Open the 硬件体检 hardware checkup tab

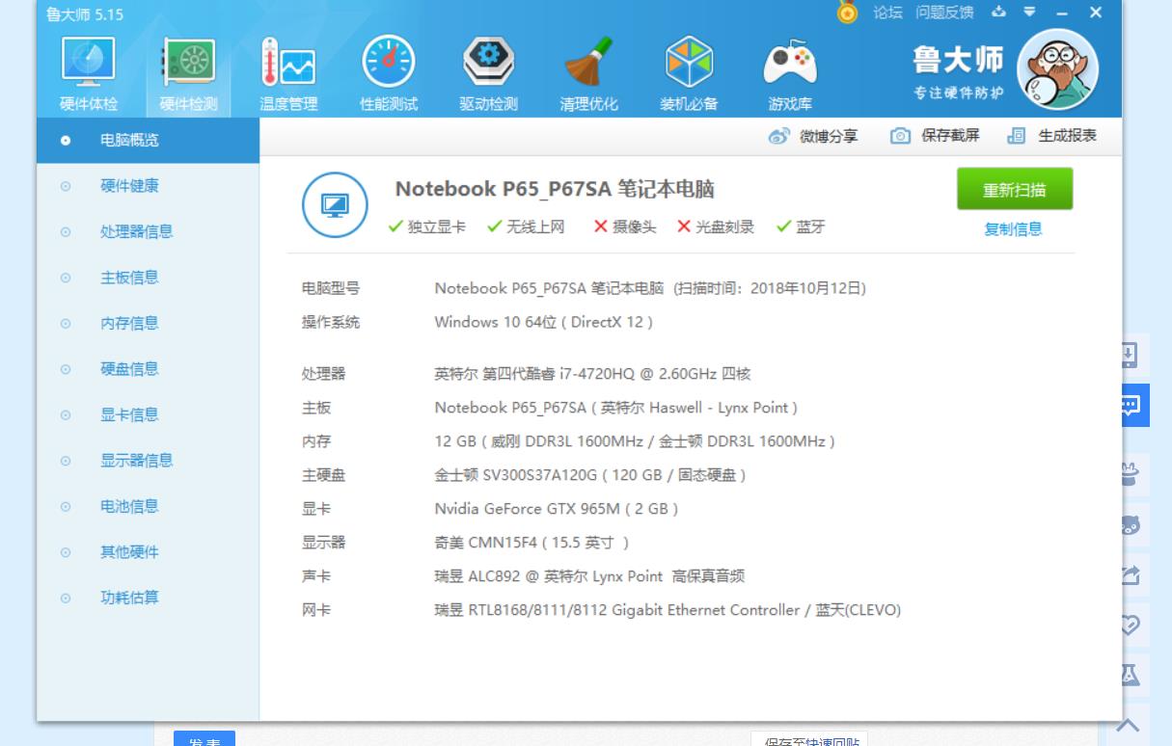tap(89, 75)
